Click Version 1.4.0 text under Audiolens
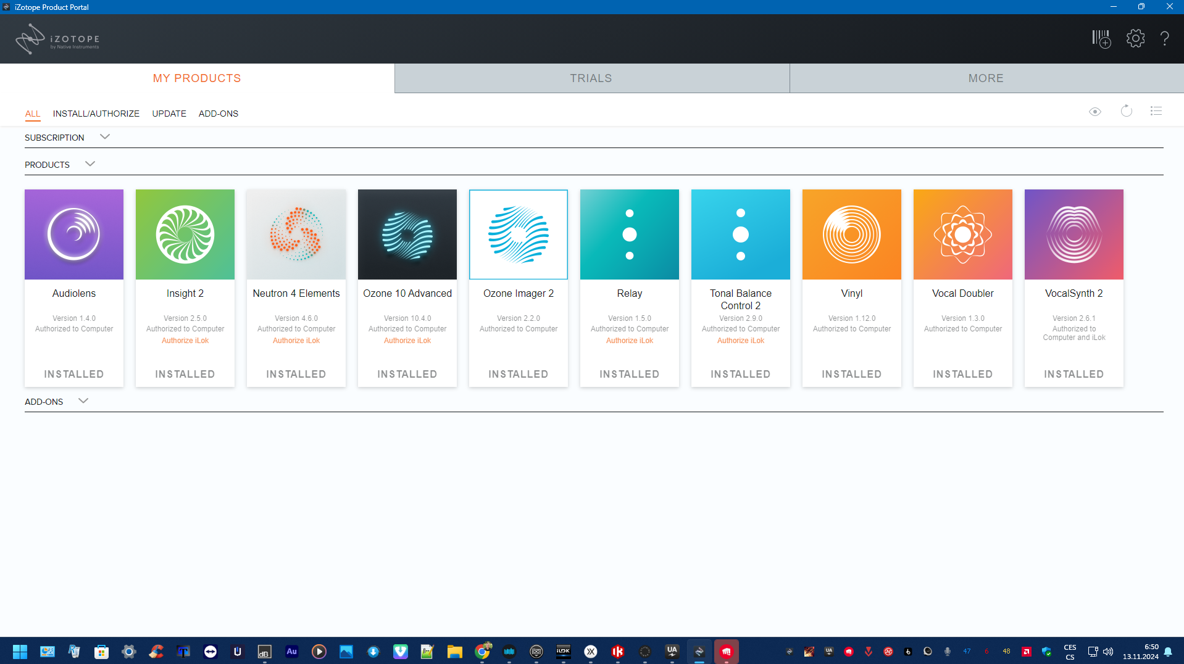The image size is (1184, 664). coord(74,318)
